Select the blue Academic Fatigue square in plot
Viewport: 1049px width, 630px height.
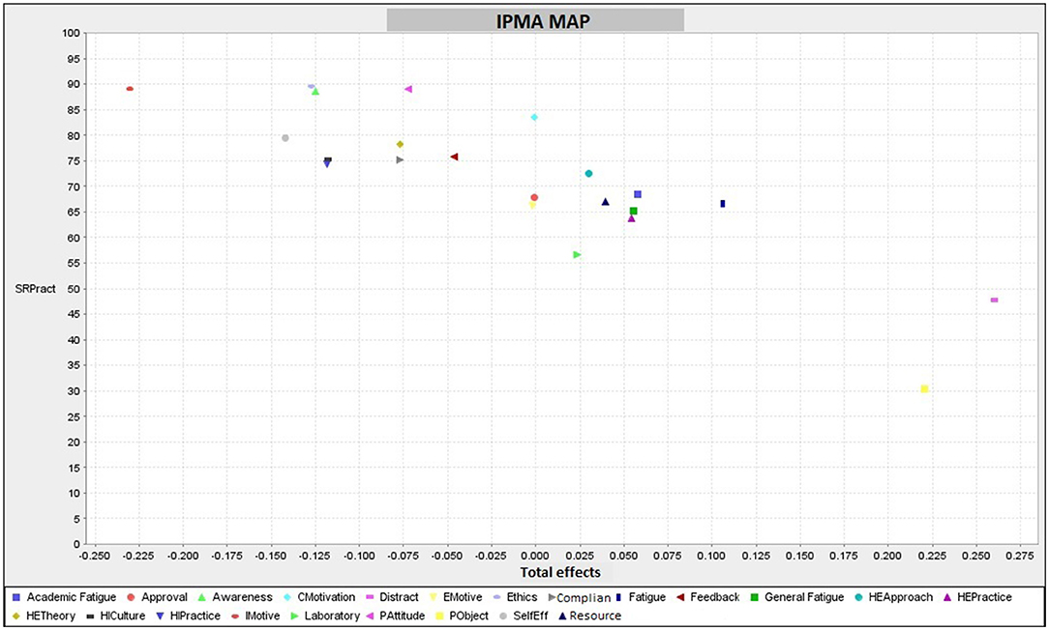638,194
